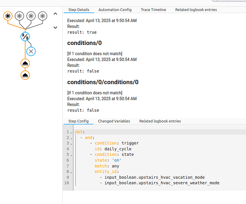The image size is (246, 204).
Task: Select the Step Config tab
Action: 78,121
